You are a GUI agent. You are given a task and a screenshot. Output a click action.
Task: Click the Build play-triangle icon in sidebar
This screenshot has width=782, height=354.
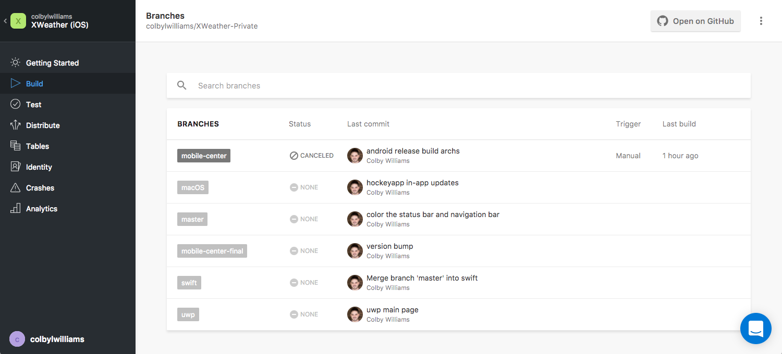pos(16,83)
